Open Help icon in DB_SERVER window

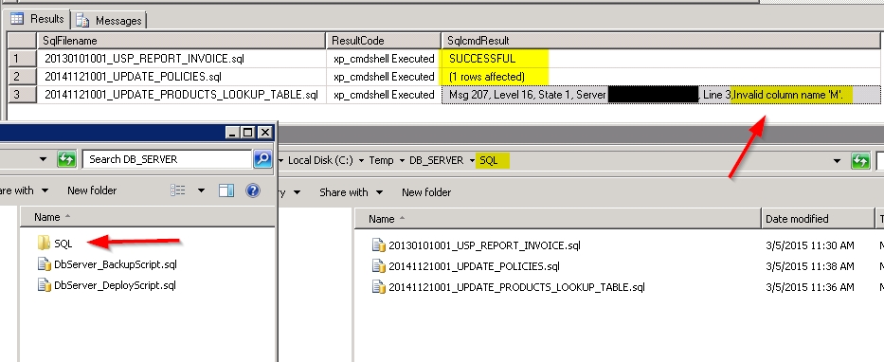click(x=253, y=190)
